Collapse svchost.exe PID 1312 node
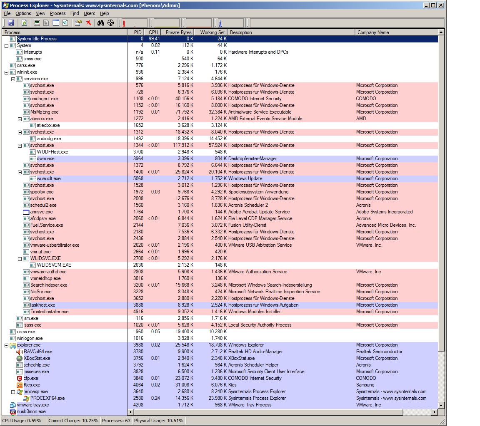480x426 pixels. pos(20,132)
